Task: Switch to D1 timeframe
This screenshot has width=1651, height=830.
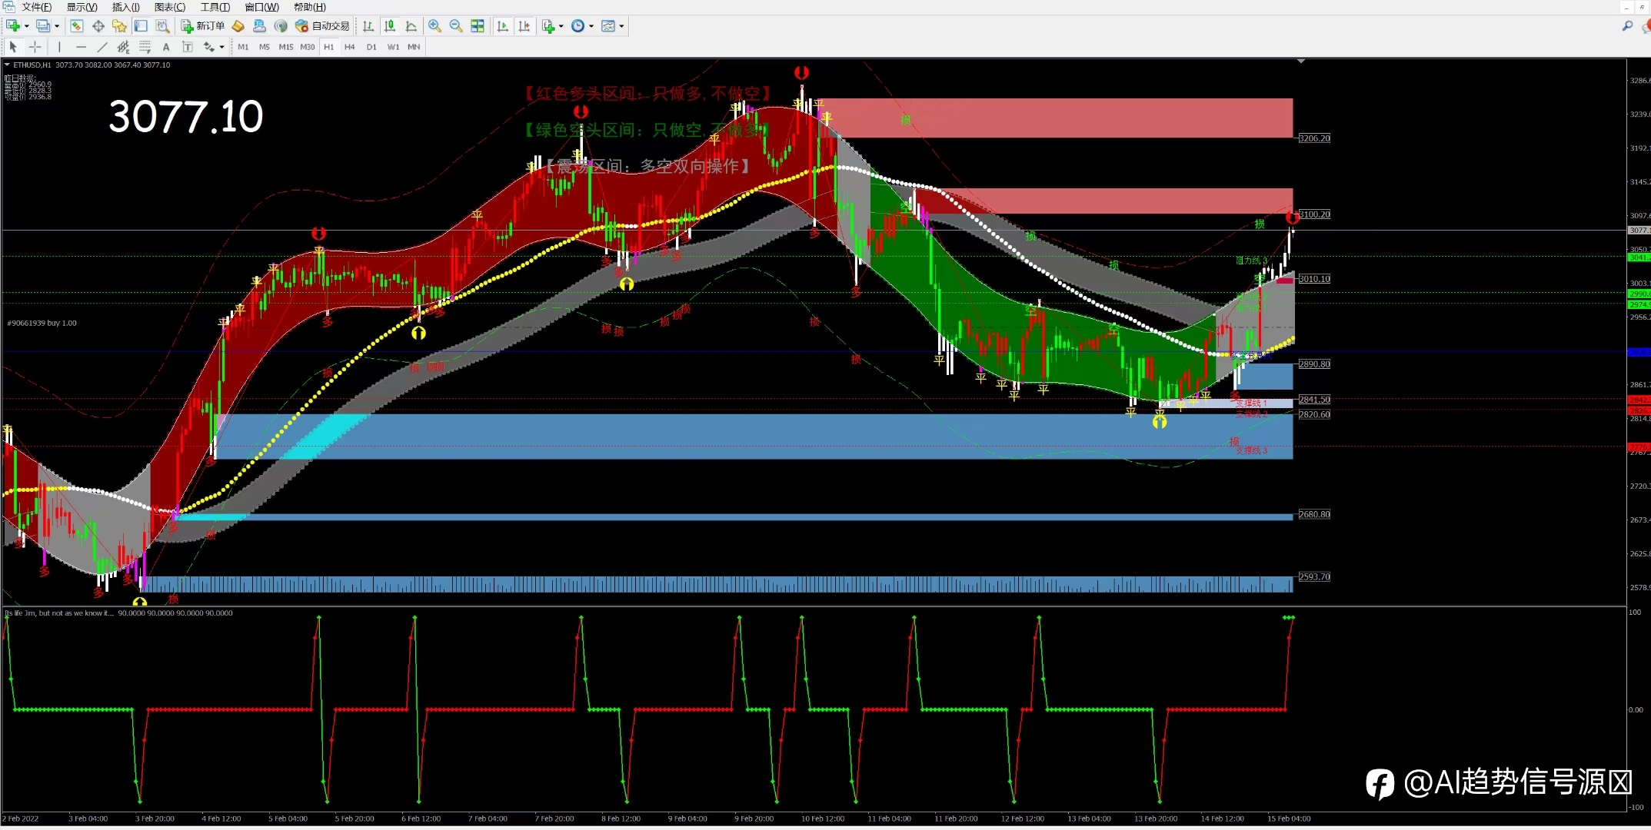Action: point(371,47)
